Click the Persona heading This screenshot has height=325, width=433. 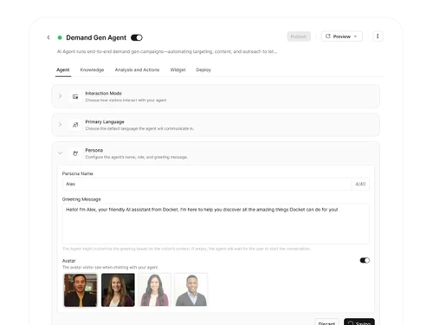click(94, 150)
